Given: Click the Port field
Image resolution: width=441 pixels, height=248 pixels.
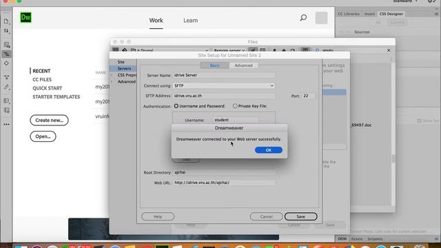Looking at the screenshot, I should point(309,96).
